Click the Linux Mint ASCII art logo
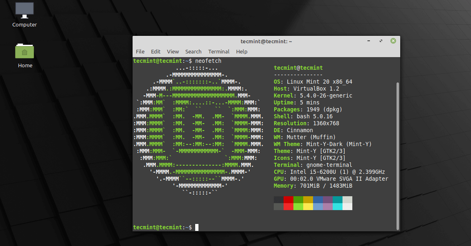This screenshot has width=471, height=246. click(198, 130)
